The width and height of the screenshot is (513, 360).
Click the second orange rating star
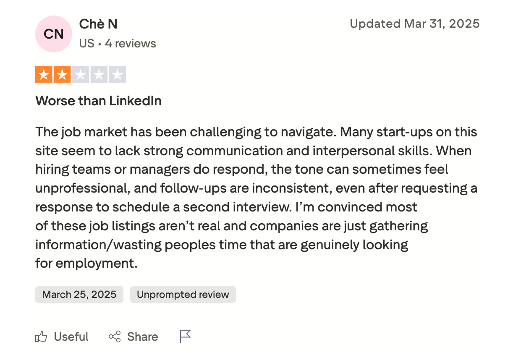click(62, 75)
